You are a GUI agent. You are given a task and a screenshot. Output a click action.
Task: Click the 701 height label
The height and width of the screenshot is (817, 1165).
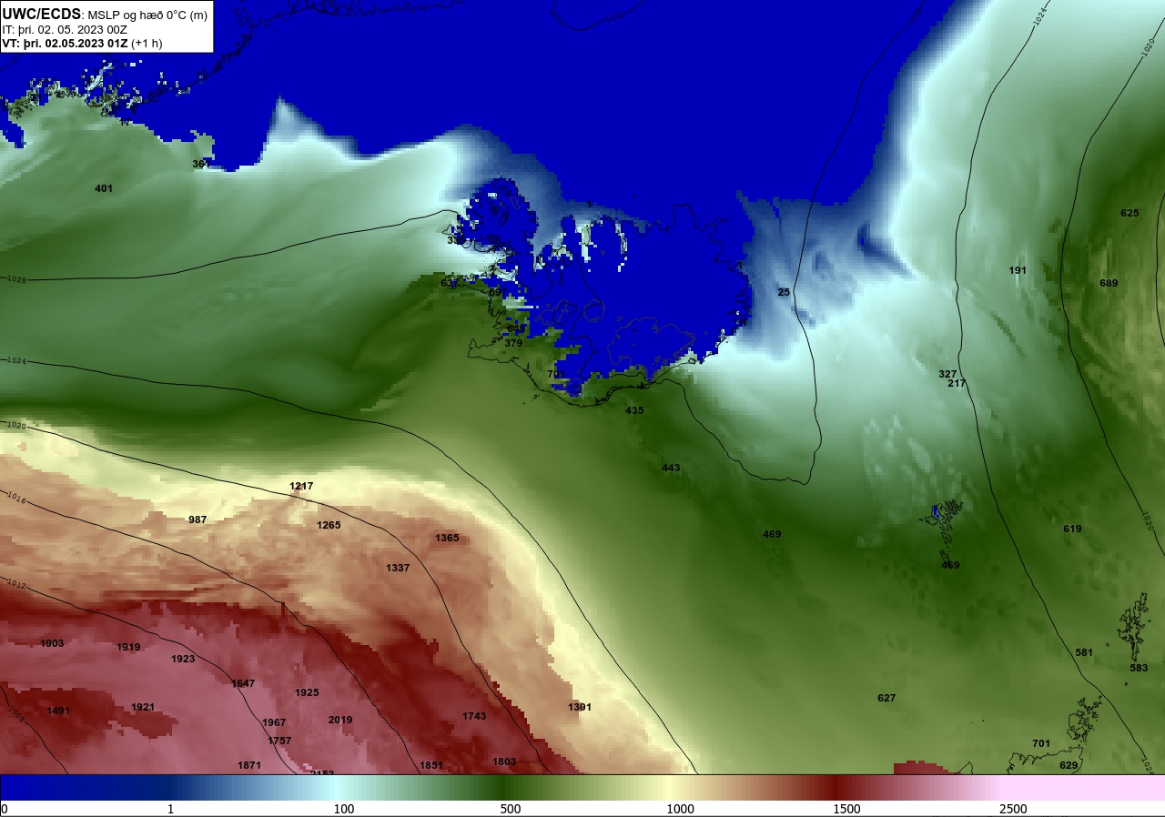(x=1041, y=743)
